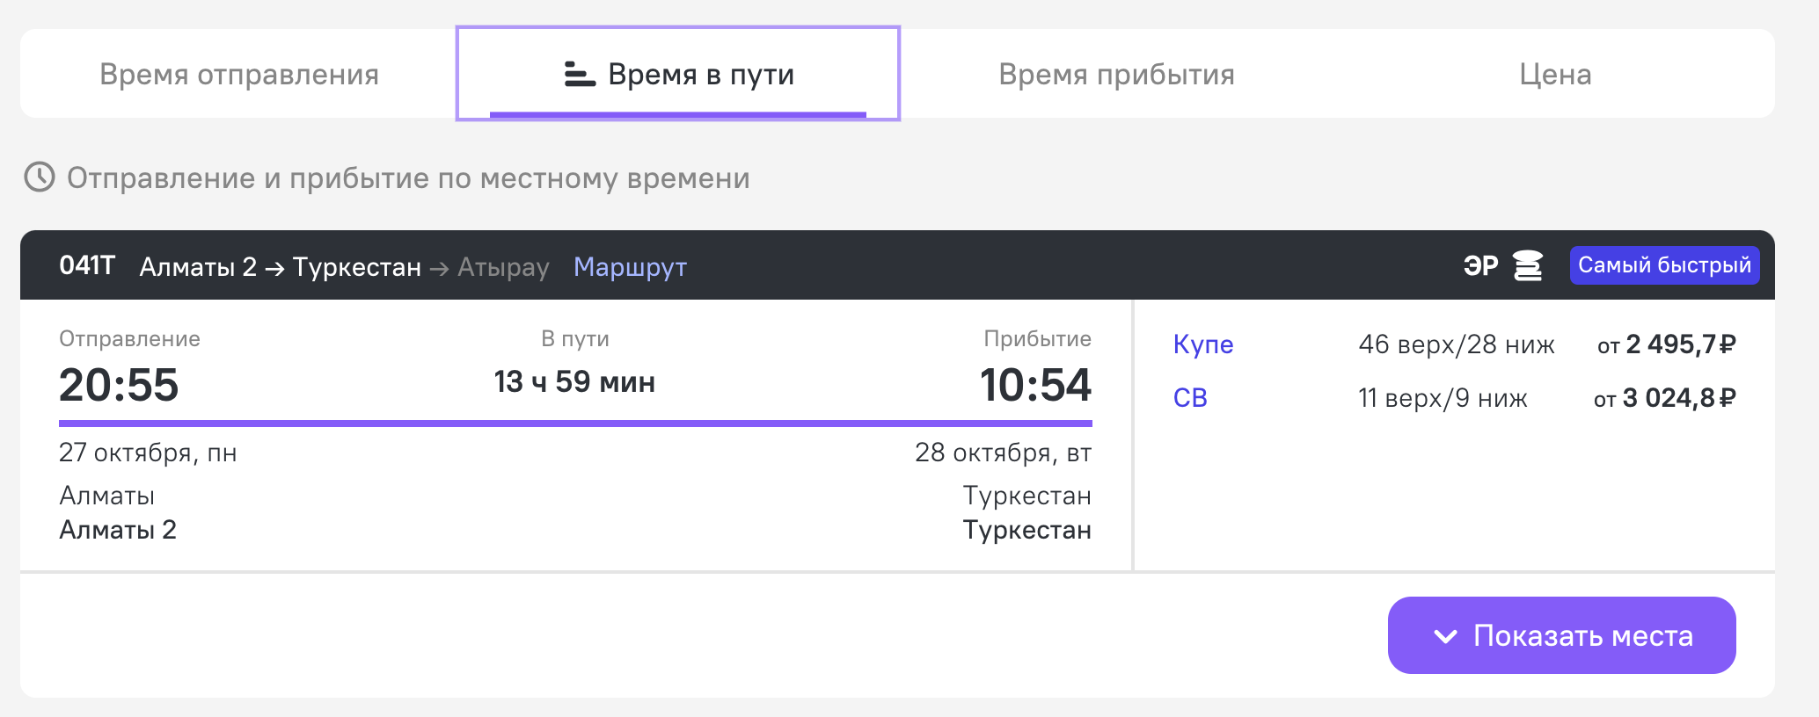
Task: Click the Купе price от 2 495,7 ₽
Action: [1666, 344]
